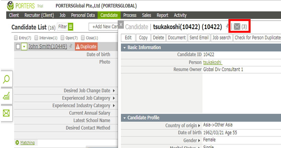Toggle the Interview(1) checkbox
Screen dimensions: 281x148
pyautogui.click(x=36, y=38)
